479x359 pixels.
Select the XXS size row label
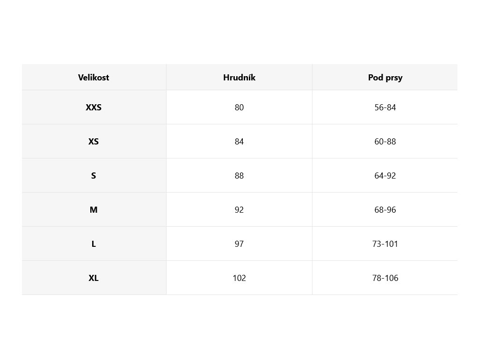pos(94,108)
